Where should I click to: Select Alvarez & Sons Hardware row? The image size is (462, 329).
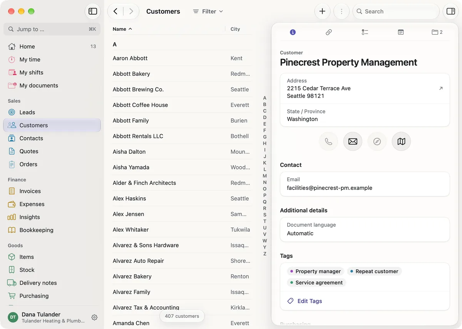click(182, 245)
